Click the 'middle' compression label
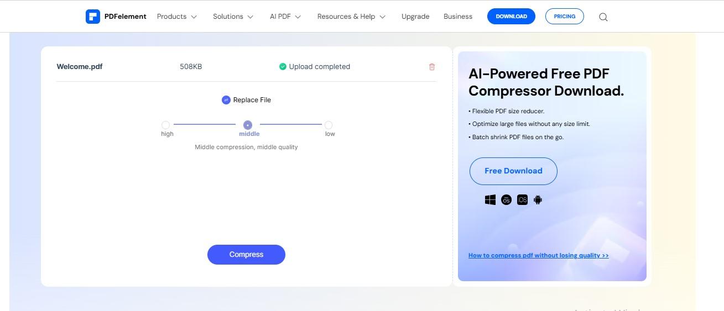This screenshot has height=311, width=724. pos(249,134)
